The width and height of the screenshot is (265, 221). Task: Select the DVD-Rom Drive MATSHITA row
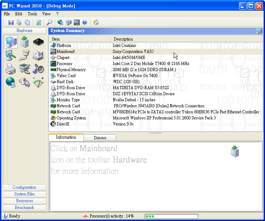[x=156, y=88]
